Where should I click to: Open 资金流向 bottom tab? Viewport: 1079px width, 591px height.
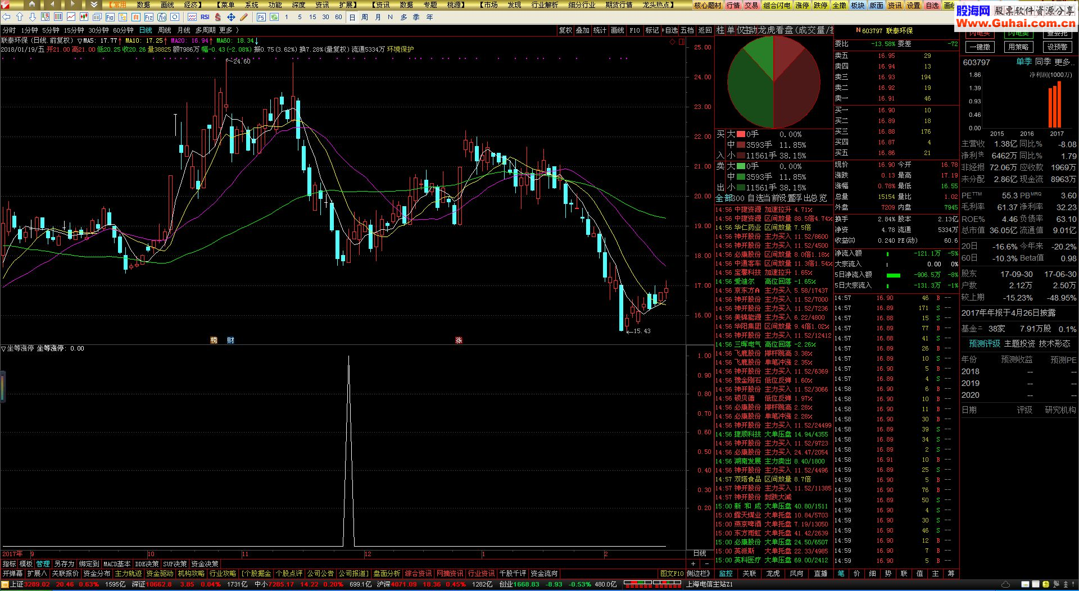[x=544, y=574]
